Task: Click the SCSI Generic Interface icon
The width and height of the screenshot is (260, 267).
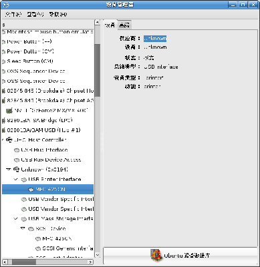Action: coord(38,248)
